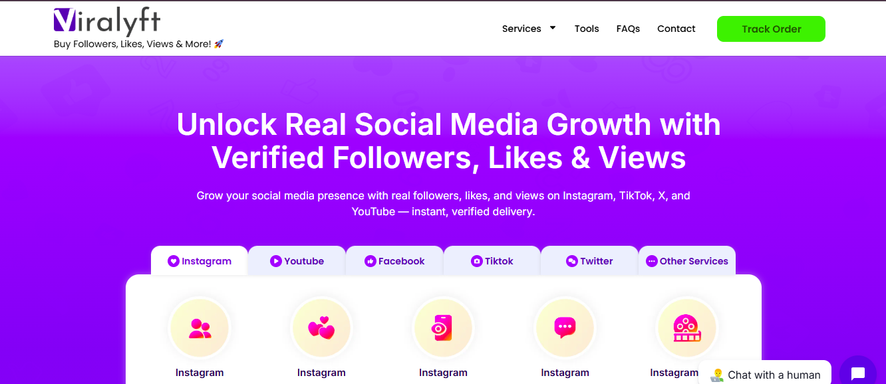The width and height of the screenshot is (886, 384).
Task: Open the Tools menu item
Action: pos(587,29)
